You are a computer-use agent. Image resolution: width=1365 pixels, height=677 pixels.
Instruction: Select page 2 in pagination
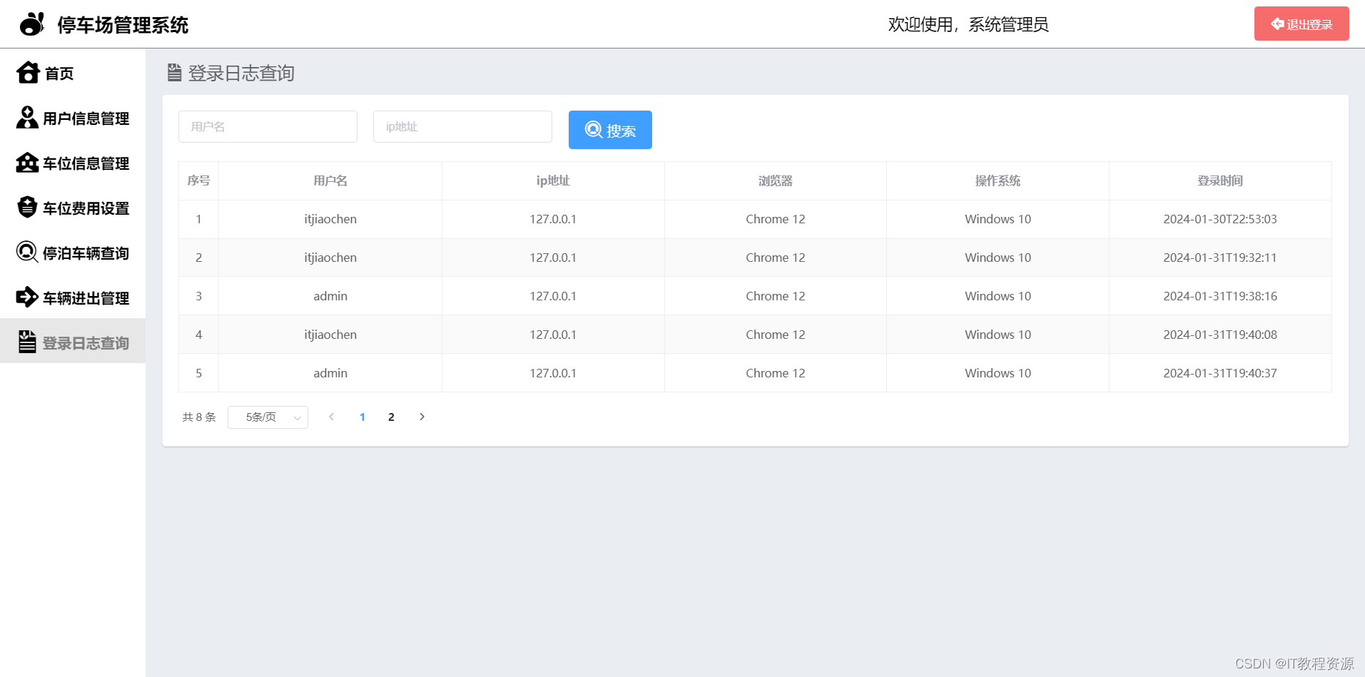(391, 417)
